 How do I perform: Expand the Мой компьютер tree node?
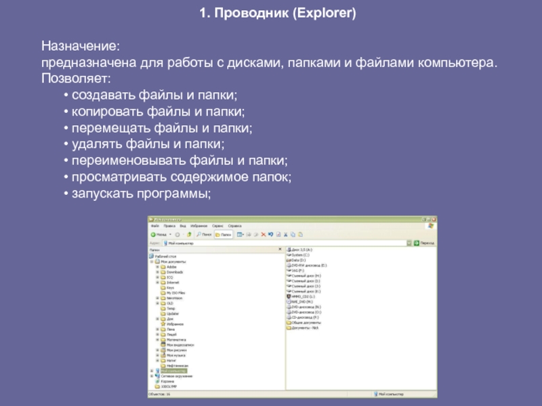[x=152, y=371]
